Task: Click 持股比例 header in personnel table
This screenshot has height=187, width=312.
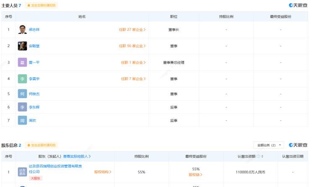Action: (x=226, y=17)
